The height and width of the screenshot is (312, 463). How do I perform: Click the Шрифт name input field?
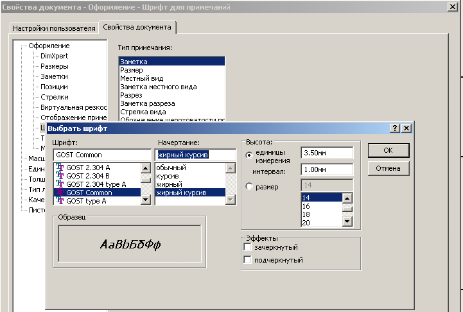pyautogui.click(x=102, y=155)
